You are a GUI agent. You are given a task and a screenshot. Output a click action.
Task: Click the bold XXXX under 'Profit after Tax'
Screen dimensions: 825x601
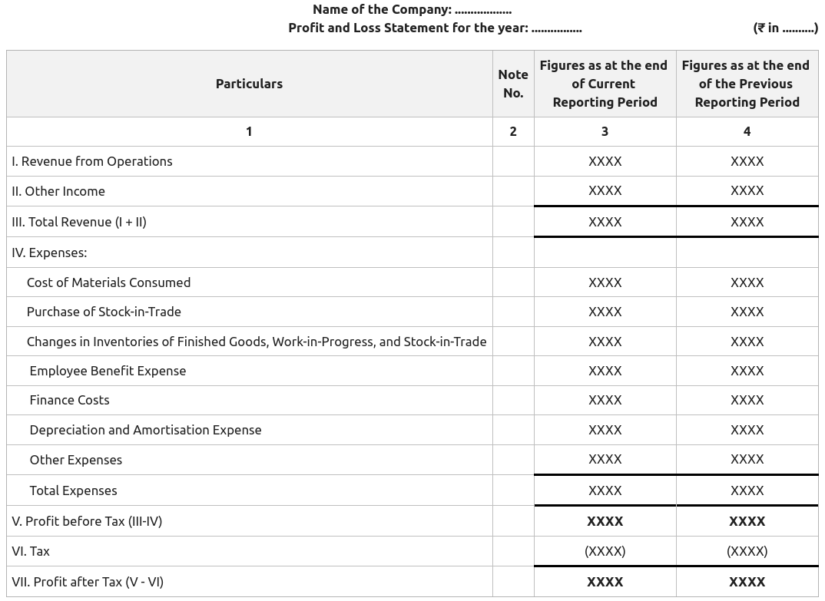[605, 582]
